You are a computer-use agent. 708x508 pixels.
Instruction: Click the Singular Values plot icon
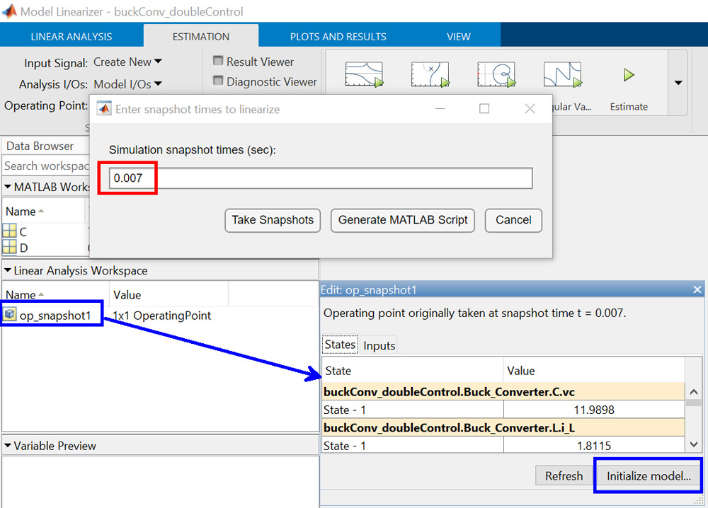point(562,74)
